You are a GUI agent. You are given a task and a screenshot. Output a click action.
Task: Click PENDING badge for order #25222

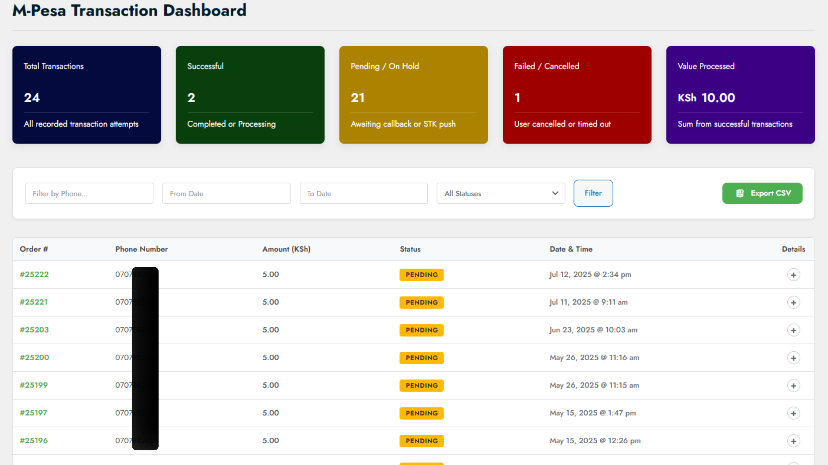tap(421, 275)
